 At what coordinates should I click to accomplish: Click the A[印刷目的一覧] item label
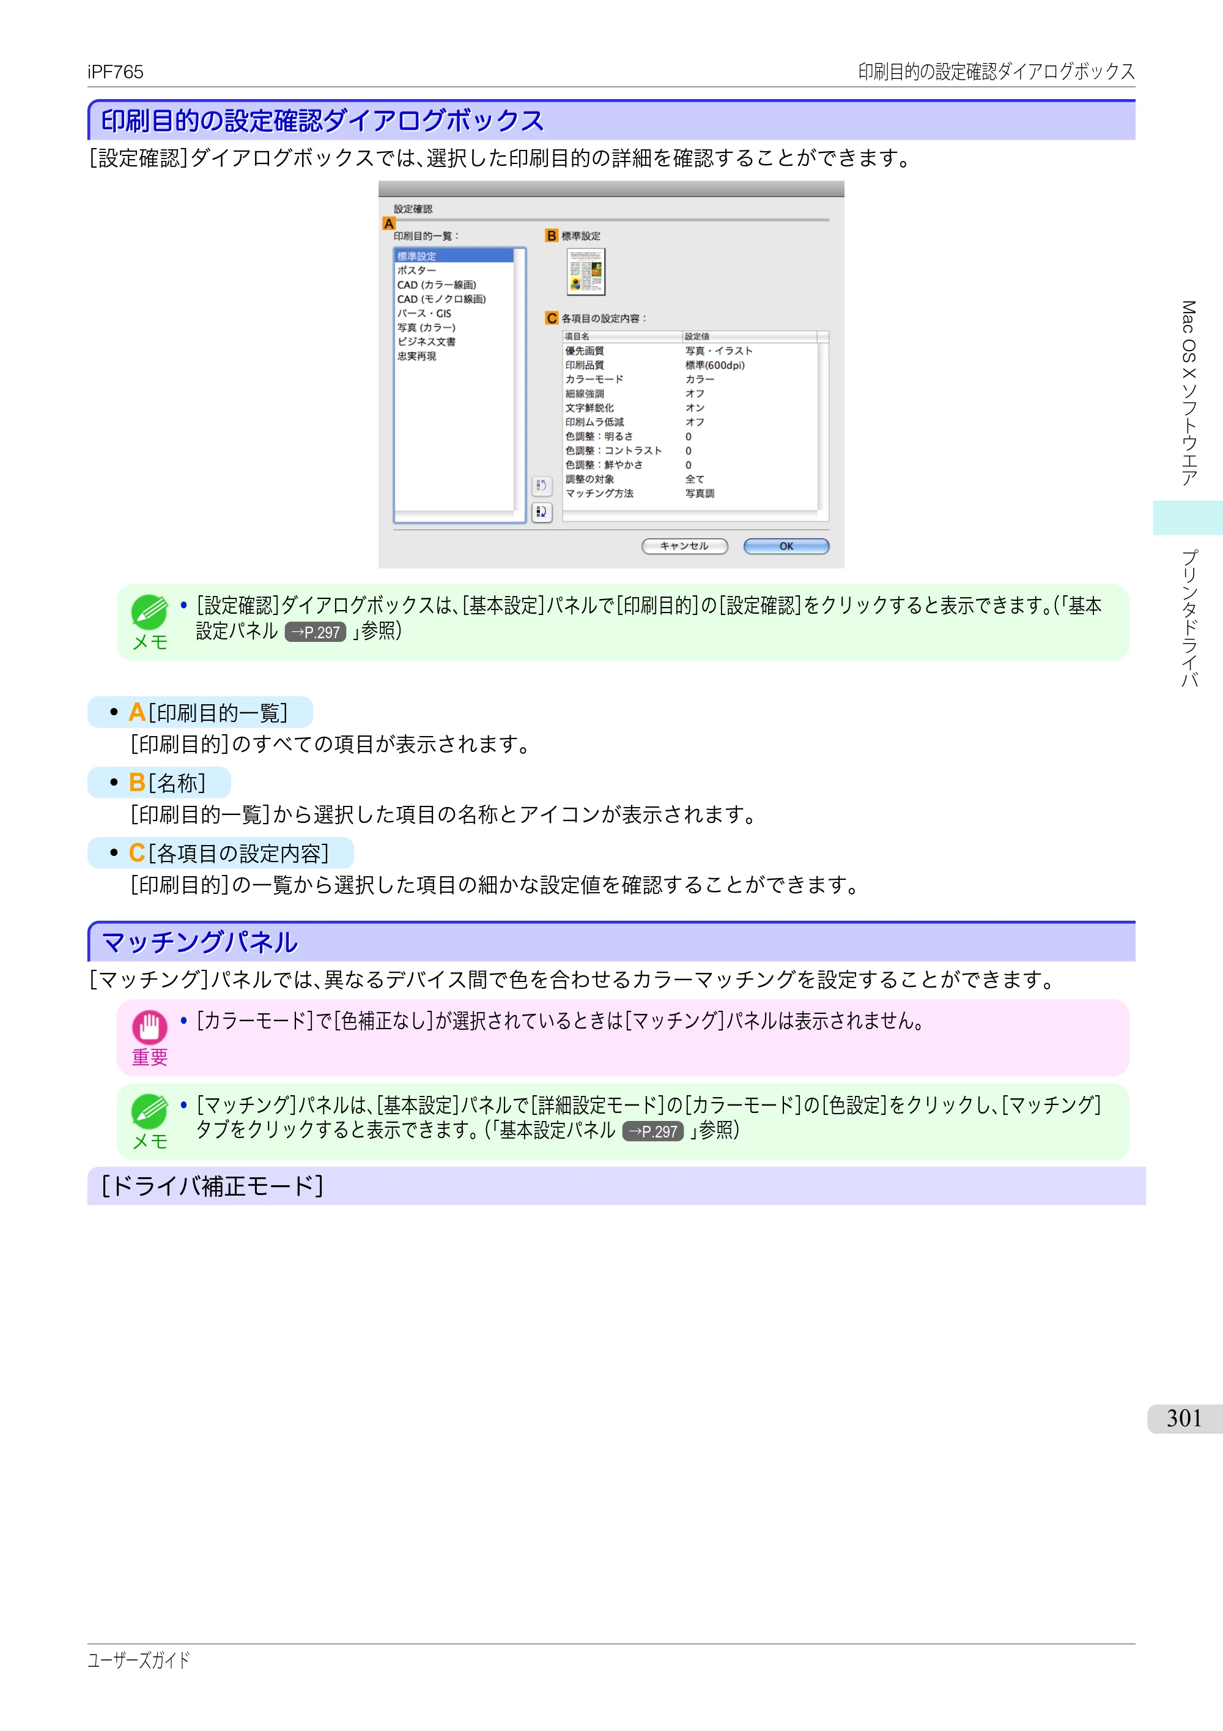208,712
